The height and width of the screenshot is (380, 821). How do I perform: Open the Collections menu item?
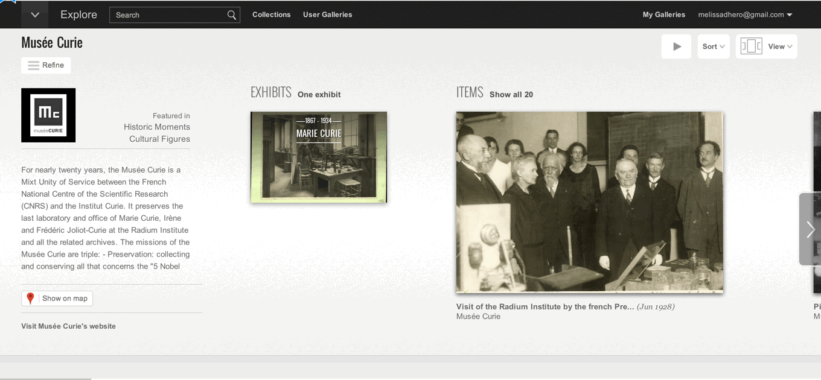272,14
